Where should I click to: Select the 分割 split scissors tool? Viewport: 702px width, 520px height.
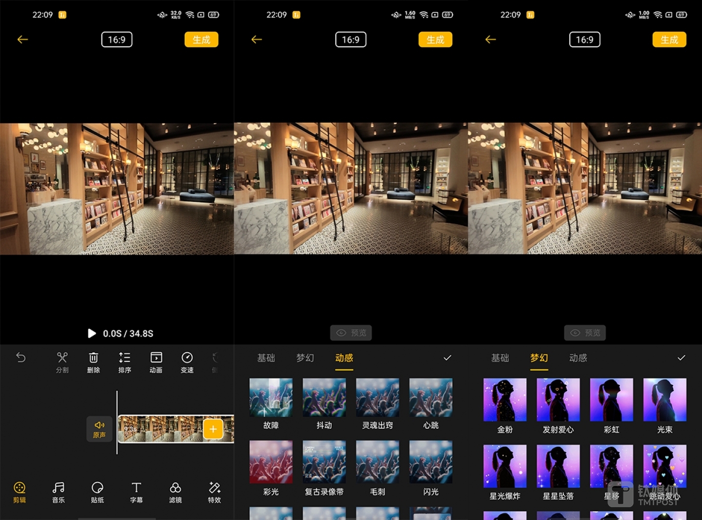[62, 362]
